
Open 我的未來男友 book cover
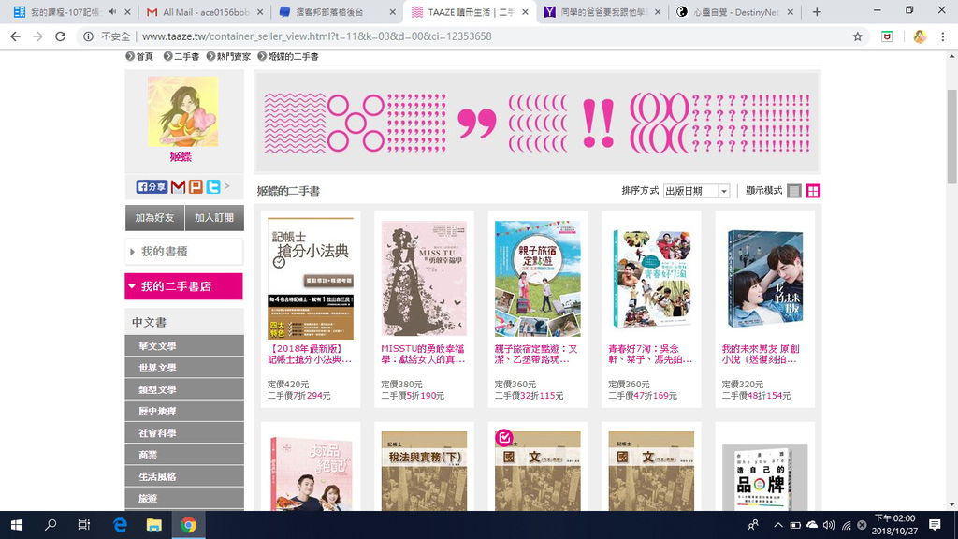[x=765, y=279]
